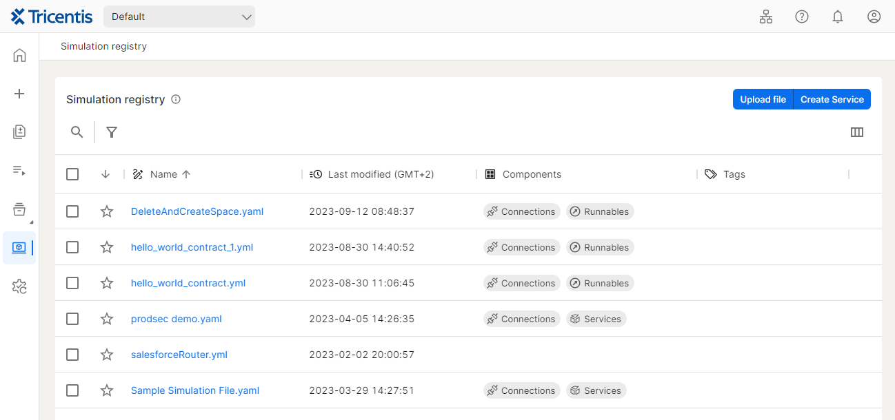Favorite DeleteAndCreateSpace.yaml with the star
This screenshot has width=895, height=420.
[107, 211]
